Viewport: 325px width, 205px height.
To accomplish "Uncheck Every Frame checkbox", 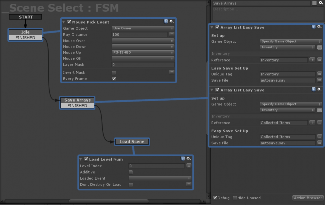I will point(114,79).
